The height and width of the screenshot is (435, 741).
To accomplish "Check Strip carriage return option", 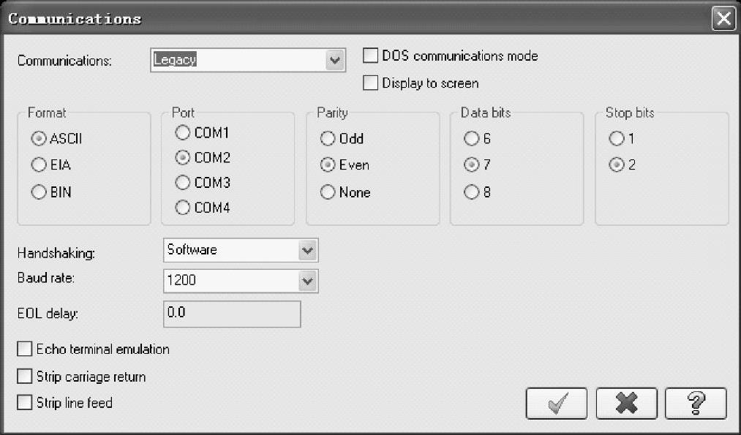I will click(x=24, y=377).
